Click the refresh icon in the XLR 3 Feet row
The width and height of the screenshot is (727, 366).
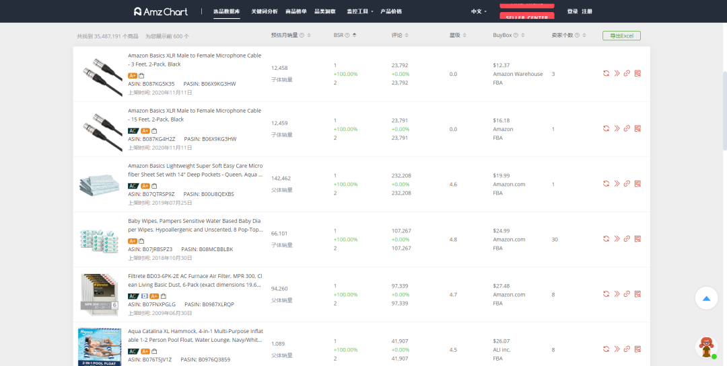tap(606, 73)
